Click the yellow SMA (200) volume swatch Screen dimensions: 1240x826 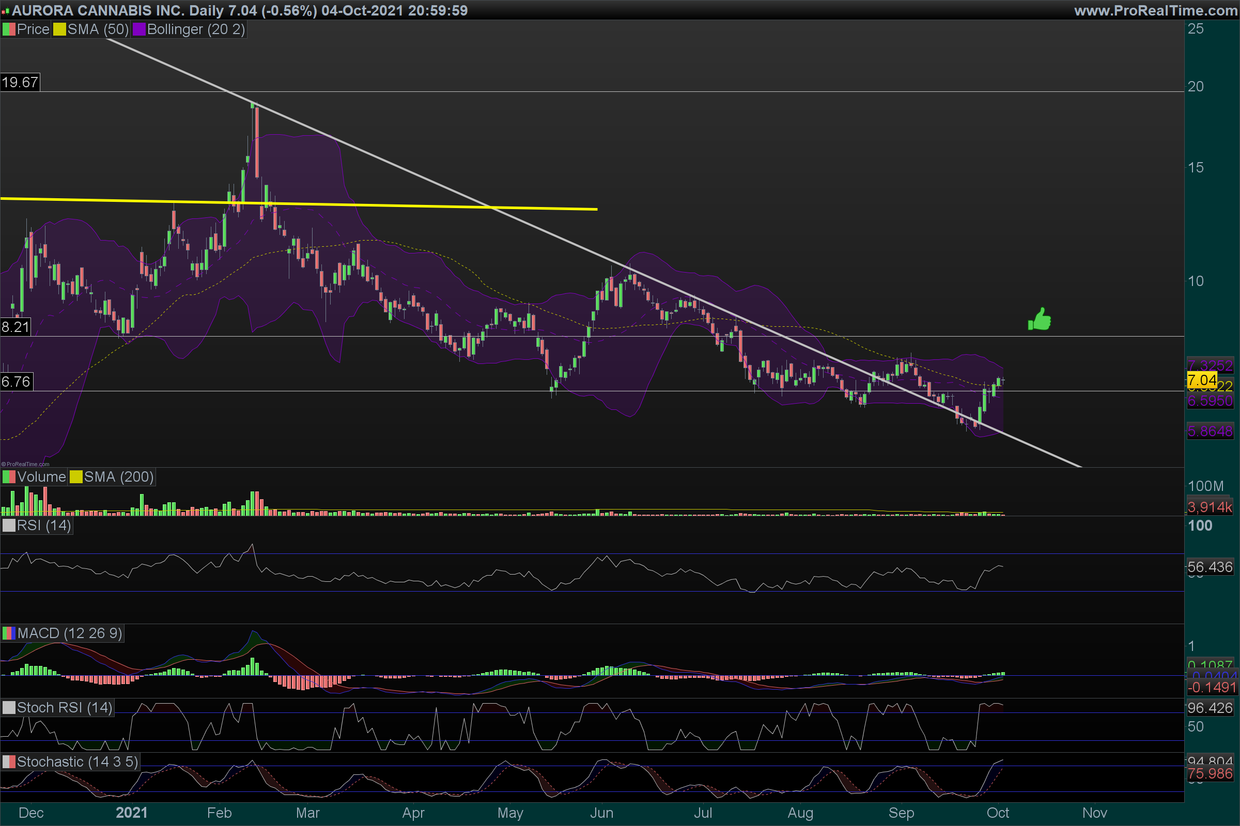pyautogui.click(x=76, y=477)
